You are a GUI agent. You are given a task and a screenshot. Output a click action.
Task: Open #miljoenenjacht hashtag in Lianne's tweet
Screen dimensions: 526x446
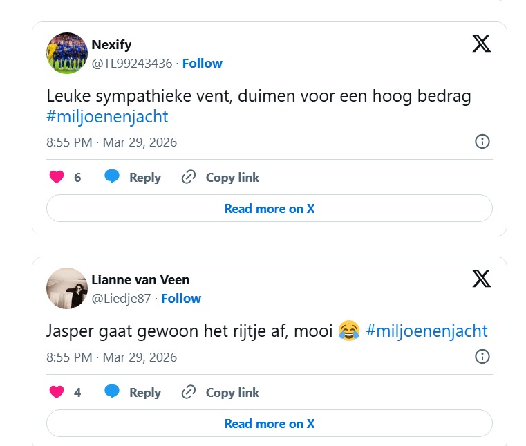point(426,331)
